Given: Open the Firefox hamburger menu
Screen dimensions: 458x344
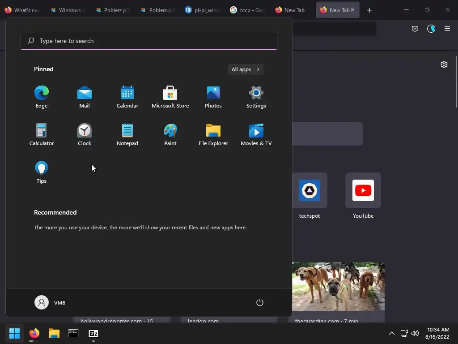Looking at the screenshot, I should pos(447,29).
